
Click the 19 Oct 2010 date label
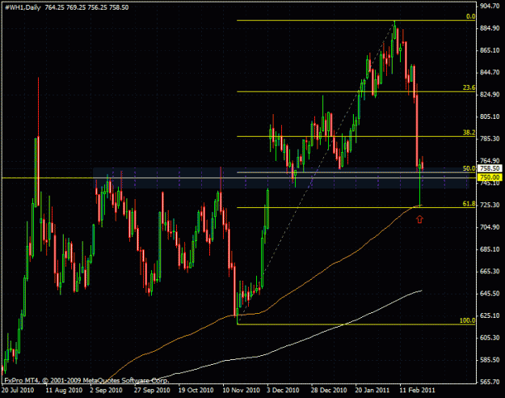196,390
